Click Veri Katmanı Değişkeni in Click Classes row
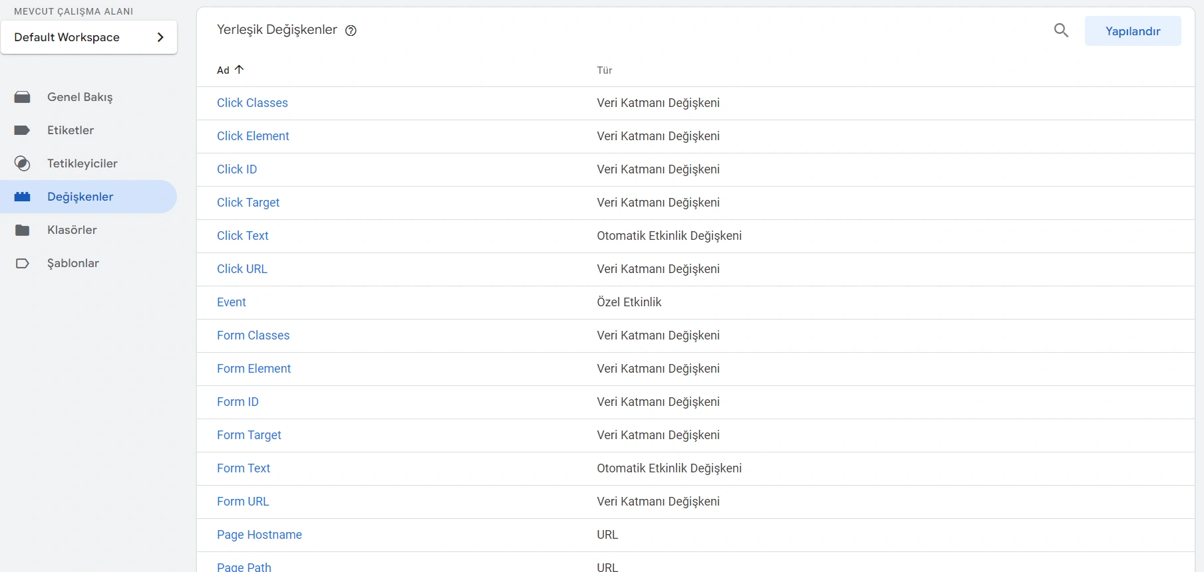The width and height of the screenshot is (1204, 572). point(658,103)
